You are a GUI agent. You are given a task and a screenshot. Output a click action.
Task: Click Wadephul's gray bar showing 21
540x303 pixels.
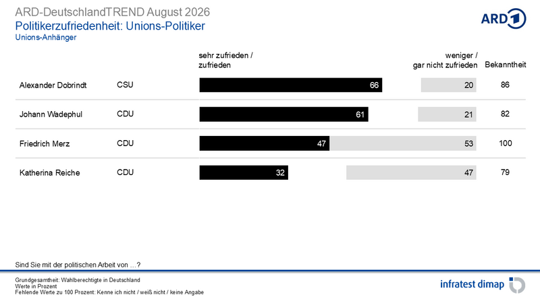pyautogui.click(x=447, y=114)
